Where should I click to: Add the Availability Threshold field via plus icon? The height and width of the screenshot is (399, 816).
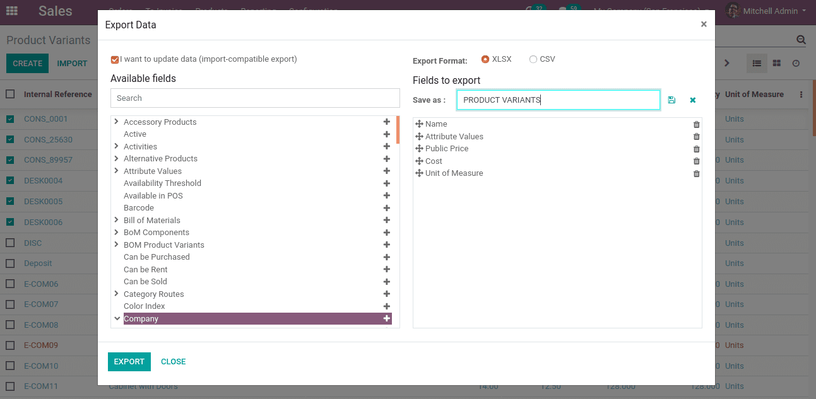[x=387, y=183]
